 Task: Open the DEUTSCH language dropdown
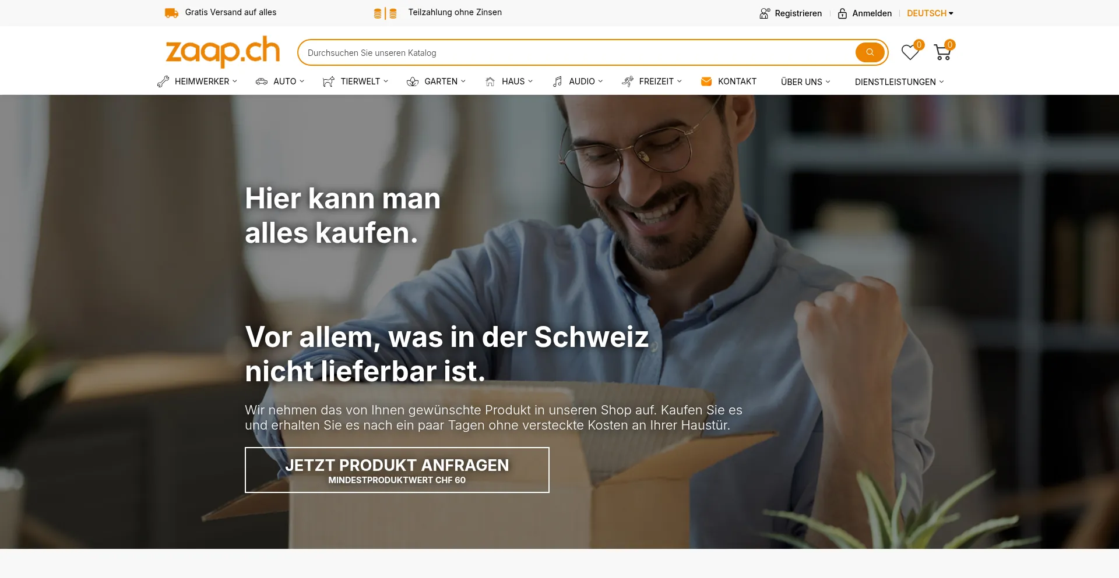pos(930,13)
